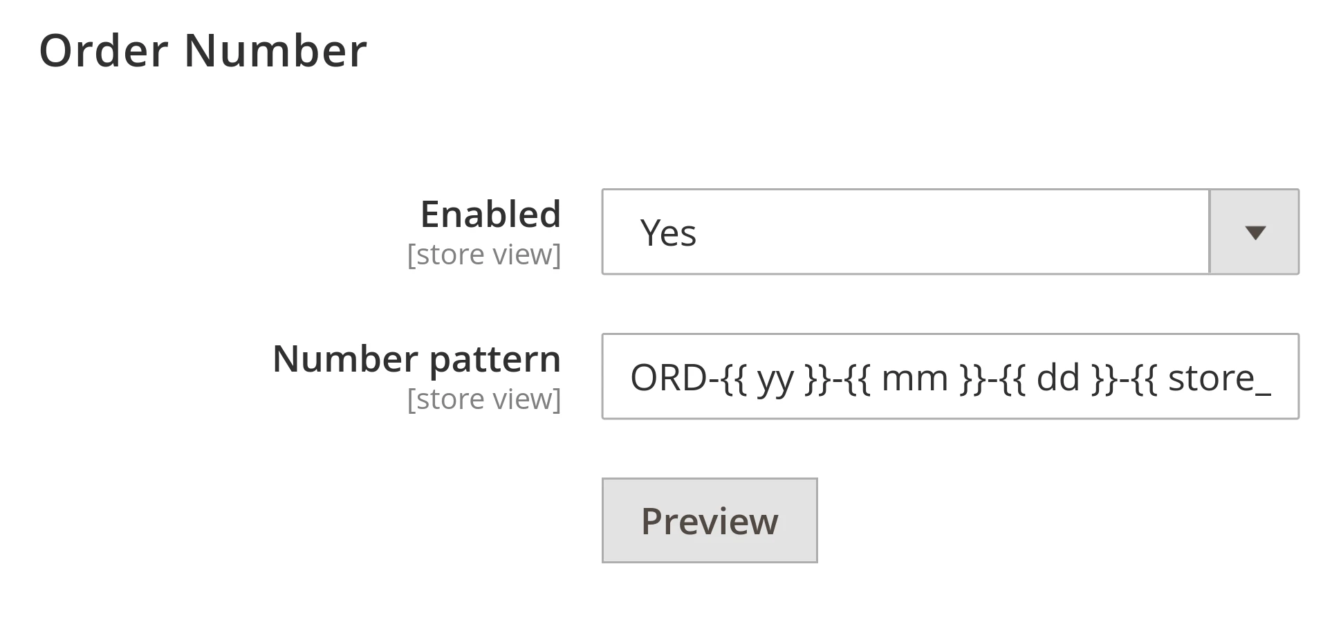
Task: Click store view scope under Number pattern
Action: click(x=483, y=398)
